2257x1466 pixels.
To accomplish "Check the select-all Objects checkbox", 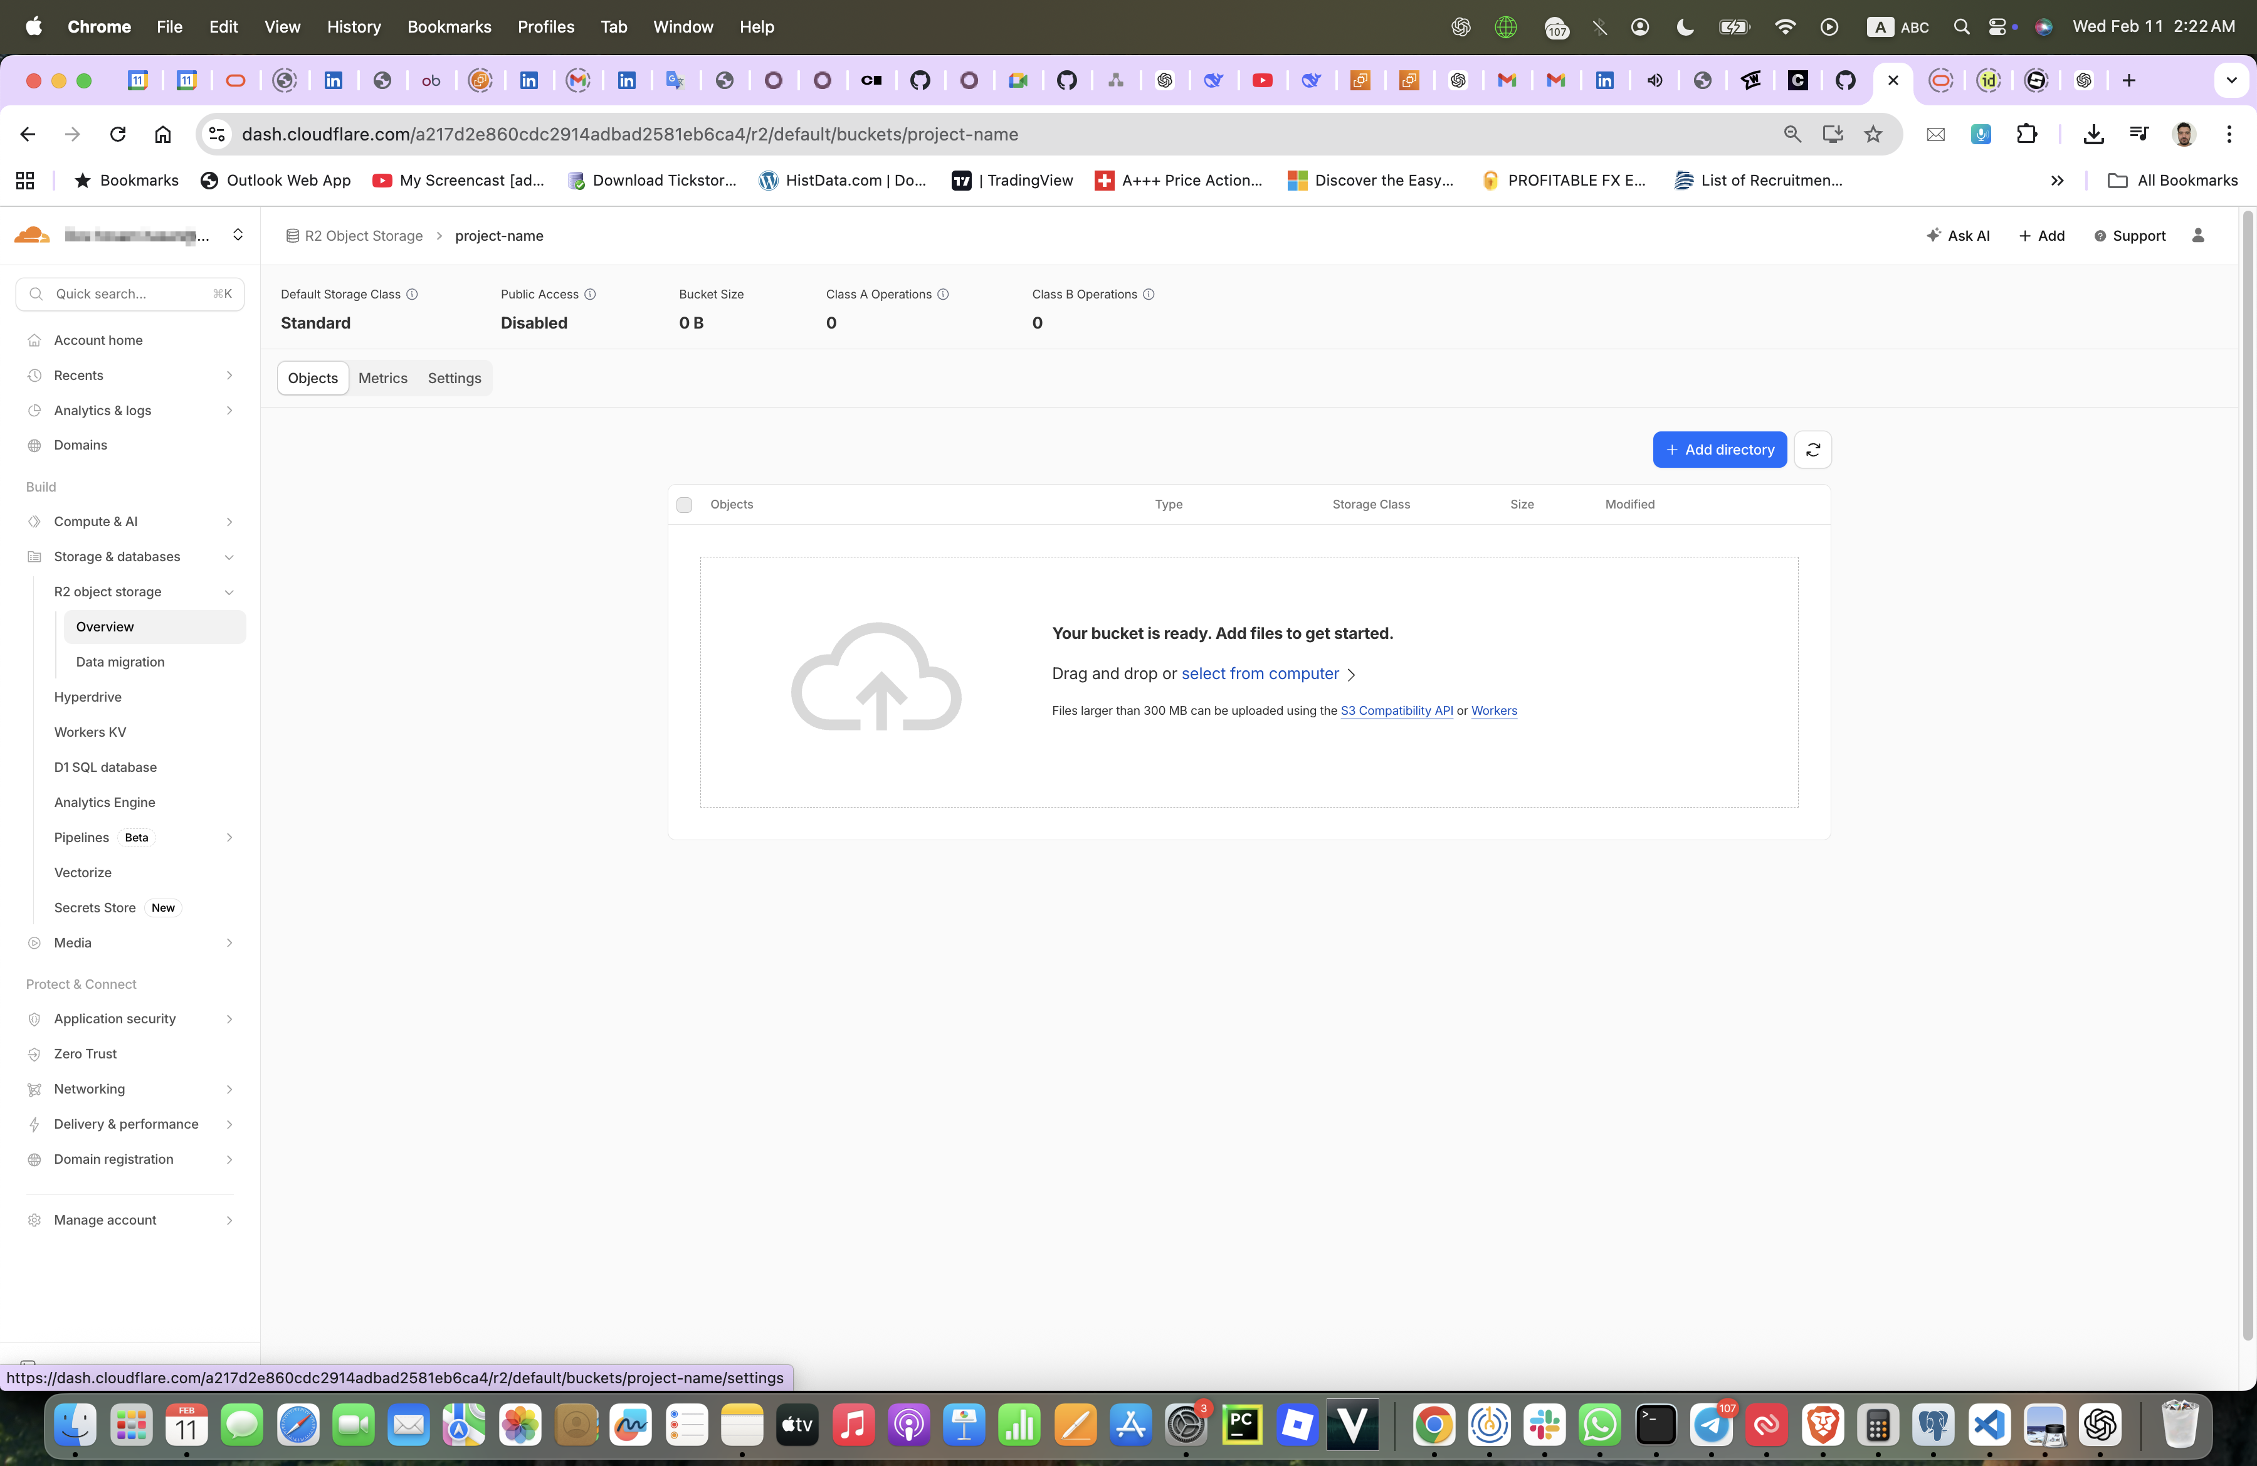I will point(684,505).
